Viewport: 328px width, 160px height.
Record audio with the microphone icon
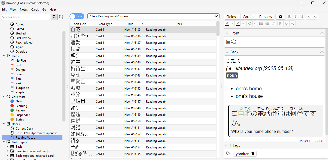(x=286, y=23)
